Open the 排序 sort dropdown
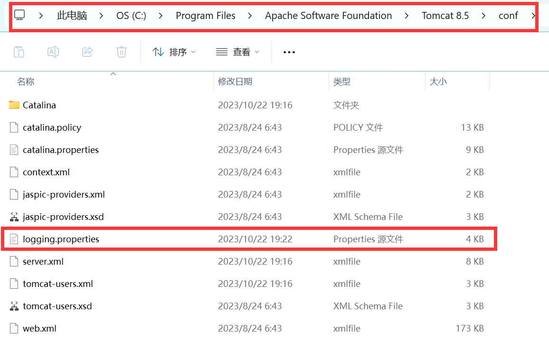Screen dimensions: 549x352 [x=174, y=52]
